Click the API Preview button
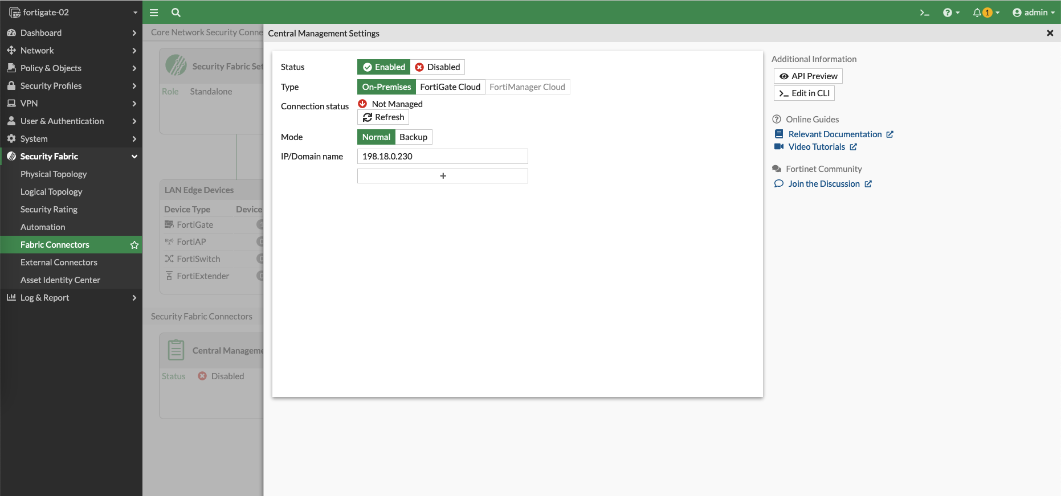This screenshot has height=496, width=1061. [x=807, y=76]
